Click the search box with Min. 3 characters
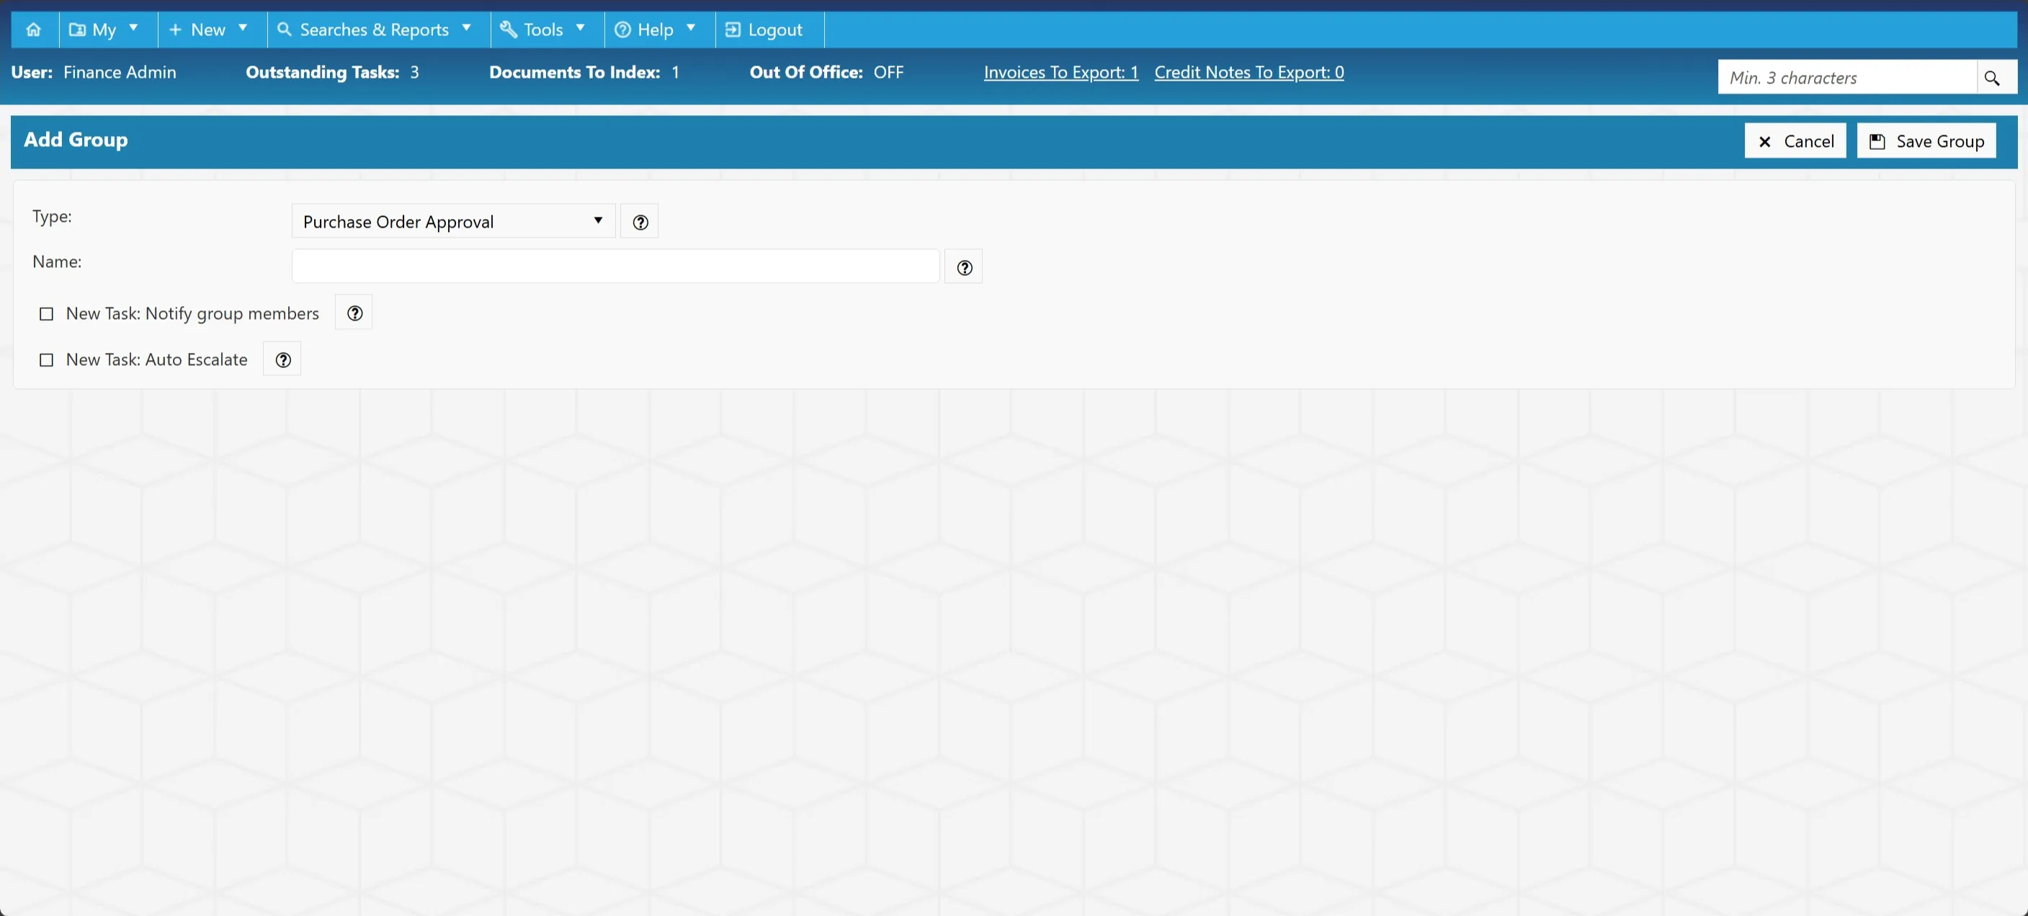The width and height of the screenshot is (2028, 916). [x=1847, y=77]
